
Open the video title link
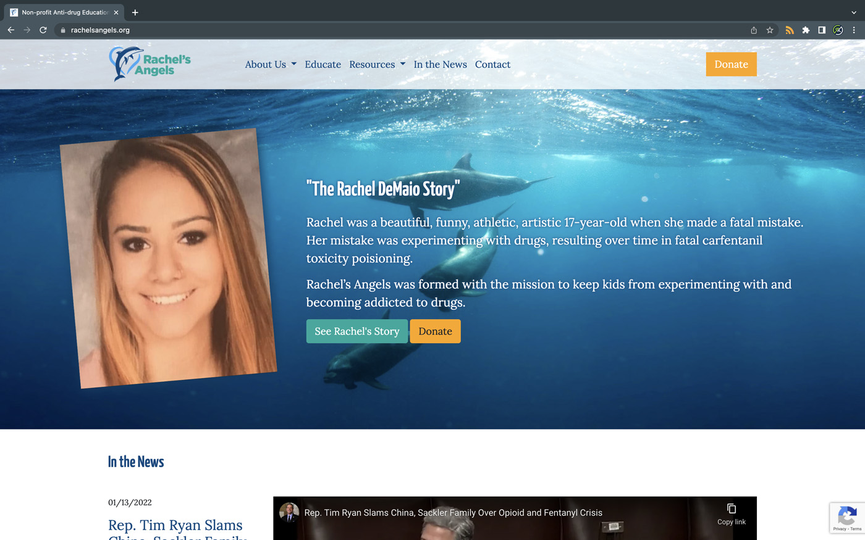pyautogui.click(x=453, y=513)
